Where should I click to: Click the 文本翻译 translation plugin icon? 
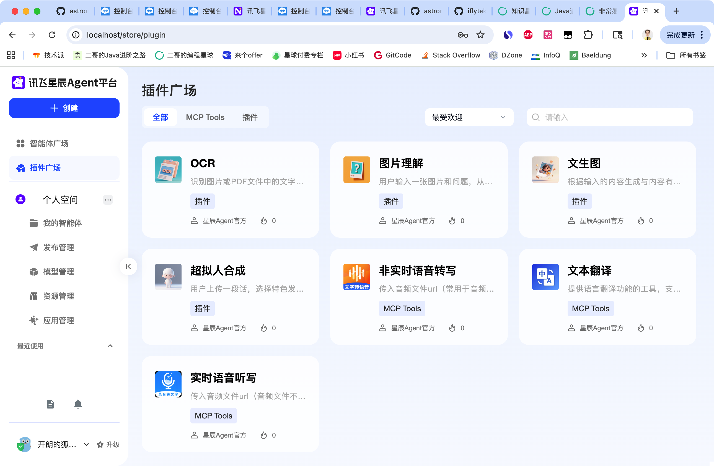[545, 277]
